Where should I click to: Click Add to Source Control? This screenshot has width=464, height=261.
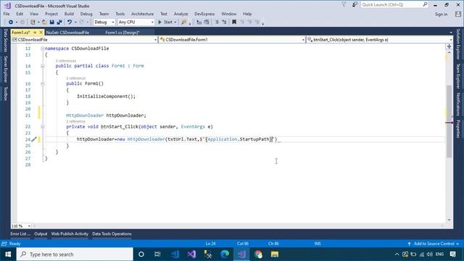click(434, 244)
